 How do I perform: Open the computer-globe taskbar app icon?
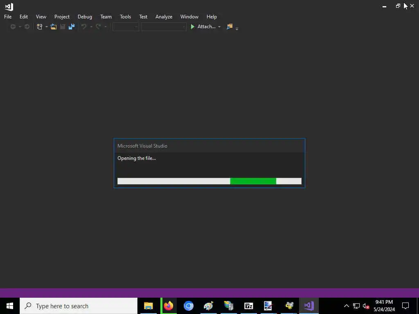pos(228,306)
